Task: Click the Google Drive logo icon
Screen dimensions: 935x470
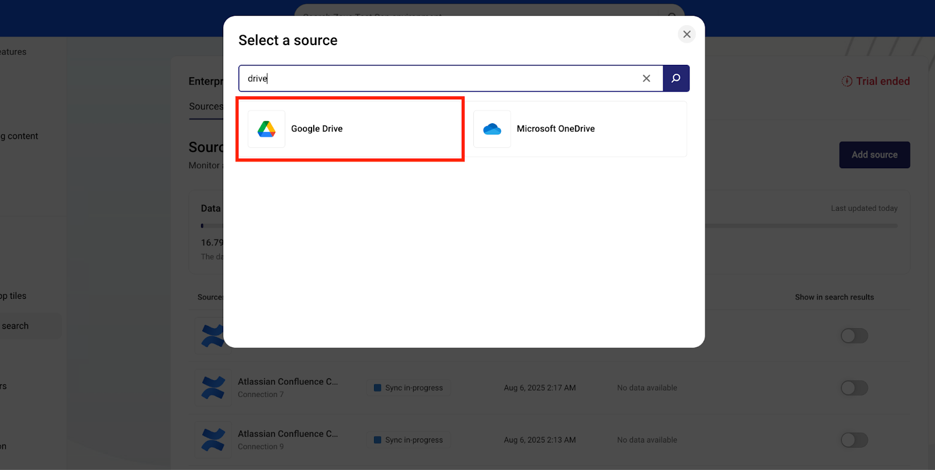Action: pyautogui.click(x=266, y=129)
